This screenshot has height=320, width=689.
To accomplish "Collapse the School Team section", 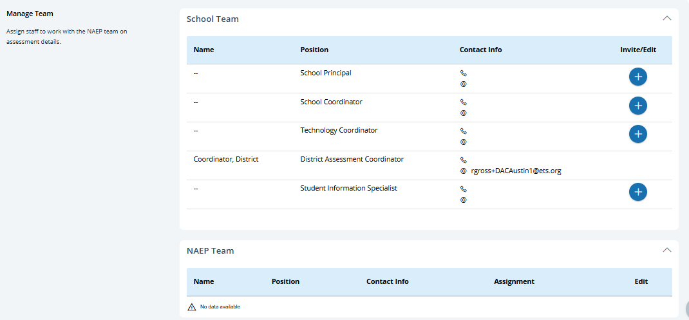I will 666,19.
